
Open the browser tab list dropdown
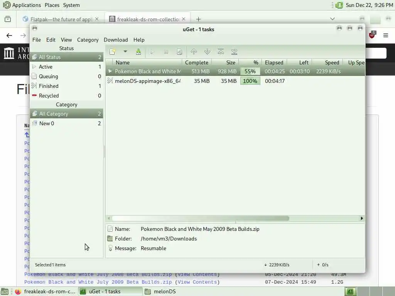click(x=332, y=19)
